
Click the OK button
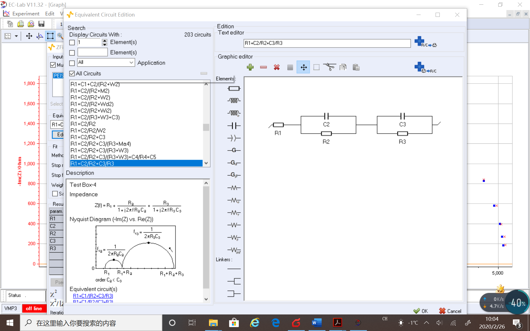click(x=421, y=311)
